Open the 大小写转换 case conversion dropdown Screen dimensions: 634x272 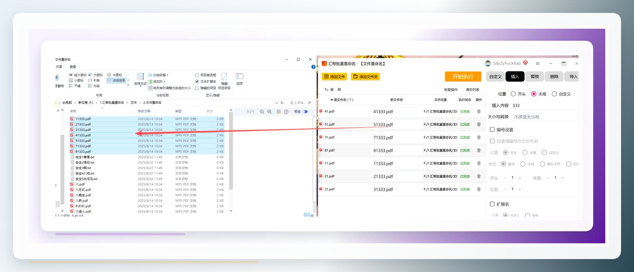[544, 117]
